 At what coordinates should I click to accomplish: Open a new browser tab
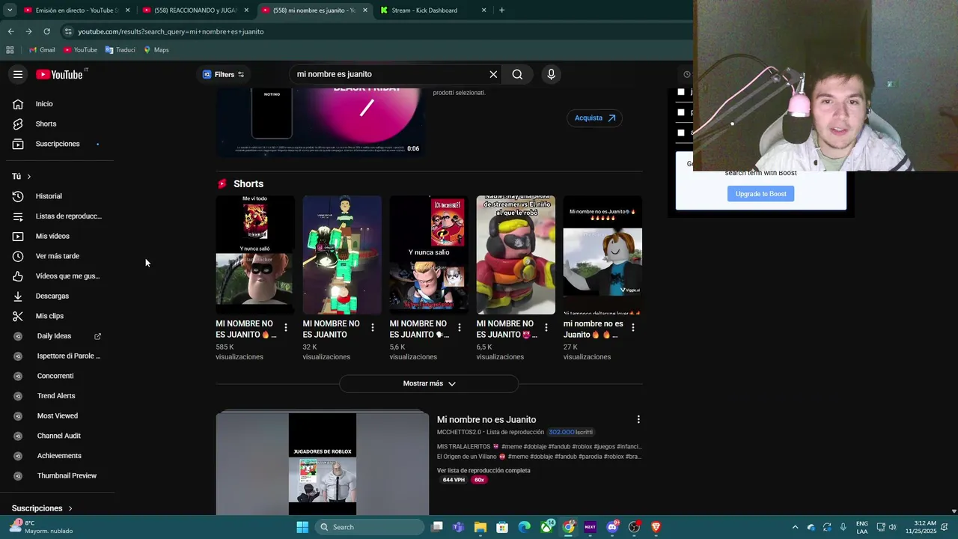point(501,10)
